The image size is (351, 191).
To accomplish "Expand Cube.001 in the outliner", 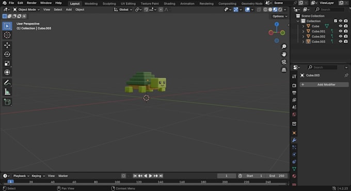I will click(303, 31).
